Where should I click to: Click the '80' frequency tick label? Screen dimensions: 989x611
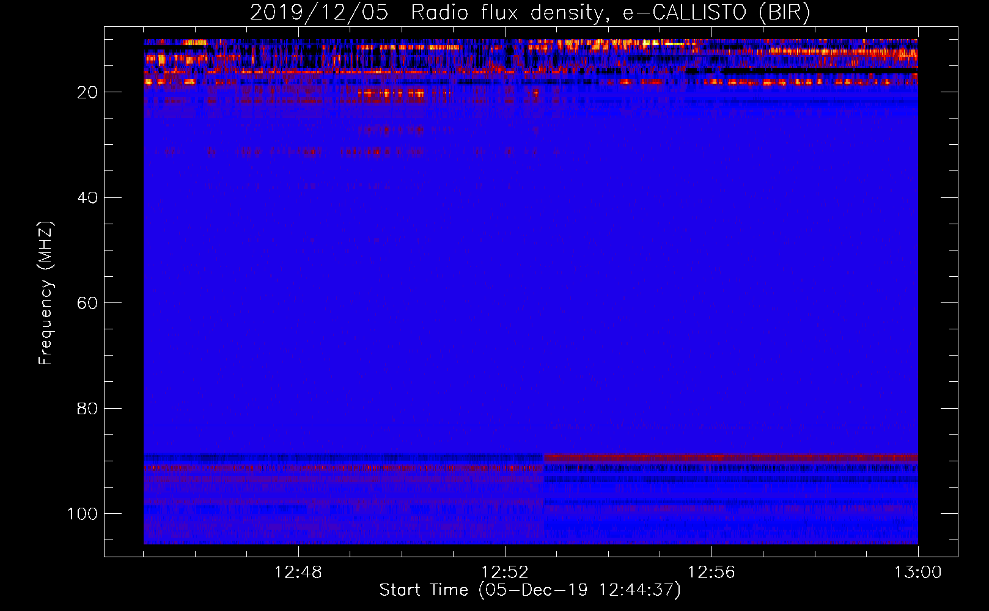tap(87, 409)
